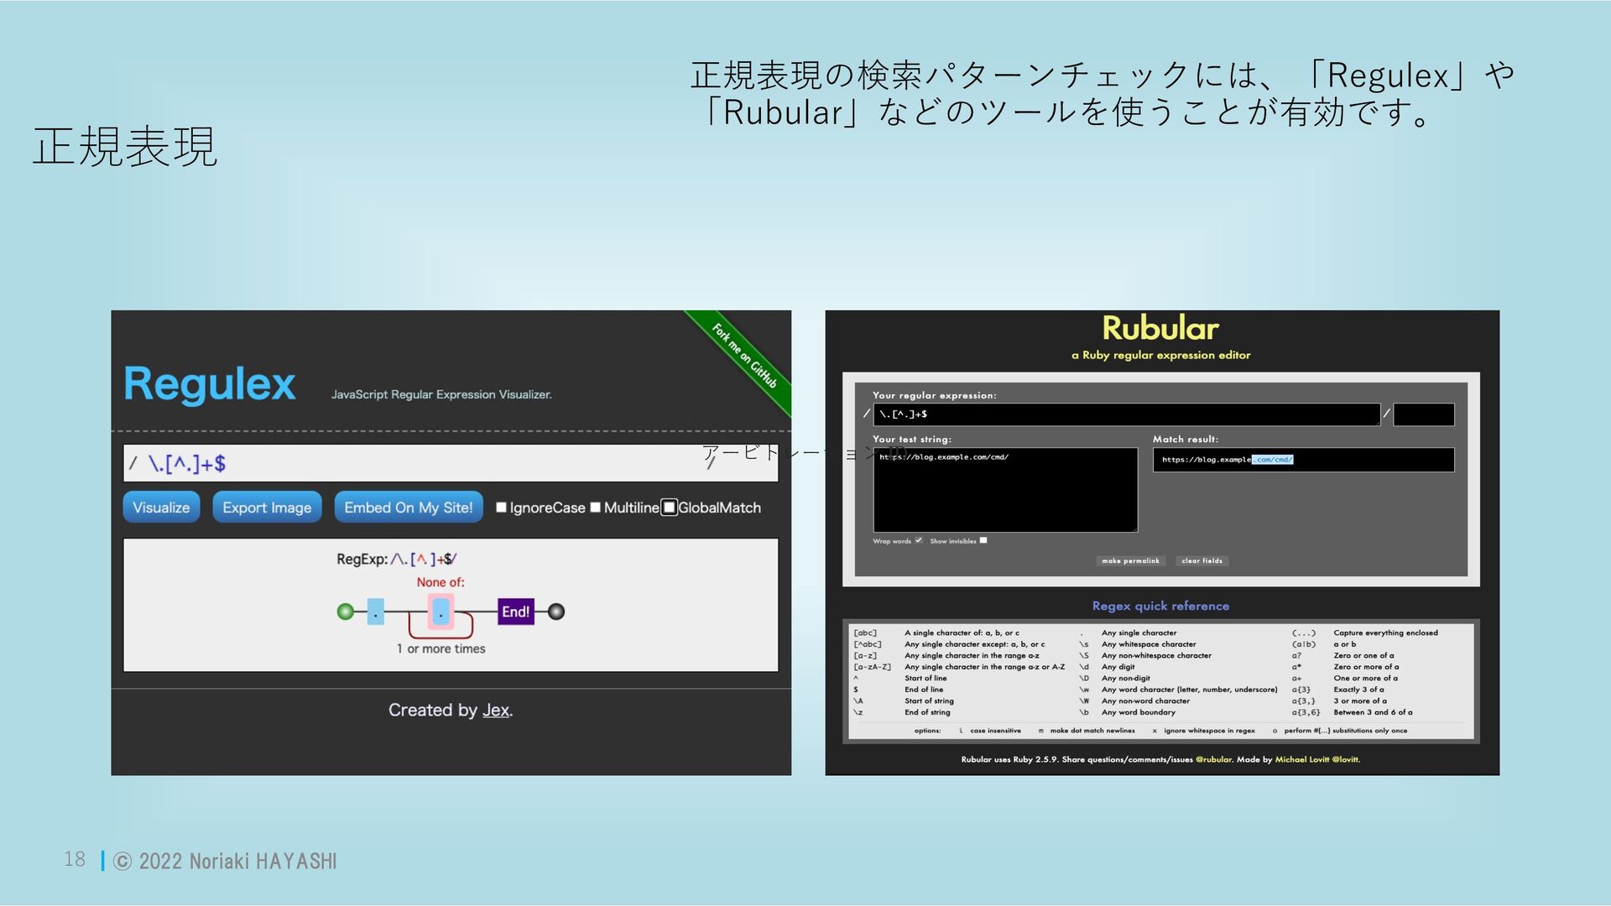The image size is (1611, 906).
Task: Enable the IgnoreCase checkbox
Action: (x=502, y=508)
